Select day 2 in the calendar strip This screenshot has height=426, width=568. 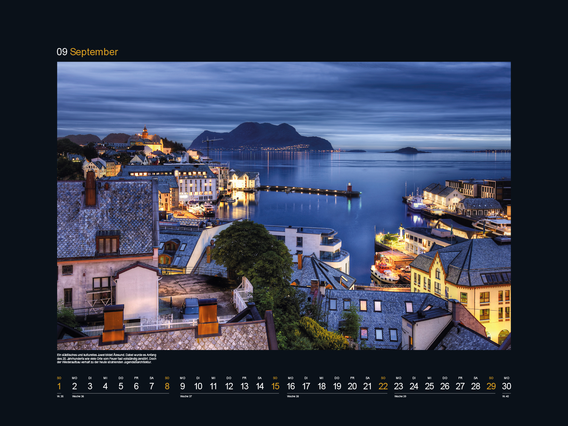point(75,386)
